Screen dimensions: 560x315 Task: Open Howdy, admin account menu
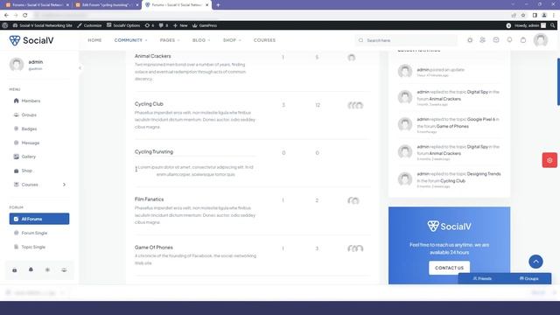pyautogui.click(x=530, y=25)
